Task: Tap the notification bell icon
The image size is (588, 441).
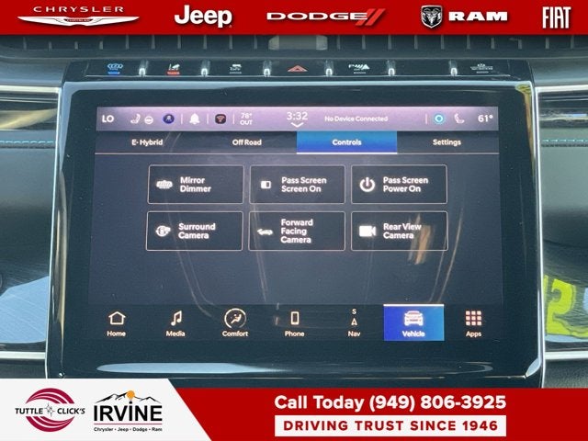Action: (x=195, y=119)
